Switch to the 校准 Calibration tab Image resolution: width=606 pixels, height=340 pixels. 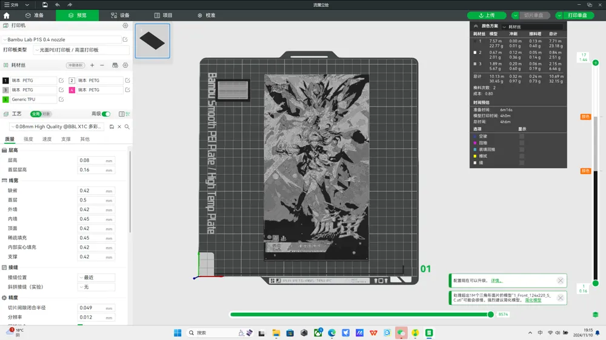click(x=207, y=16)
